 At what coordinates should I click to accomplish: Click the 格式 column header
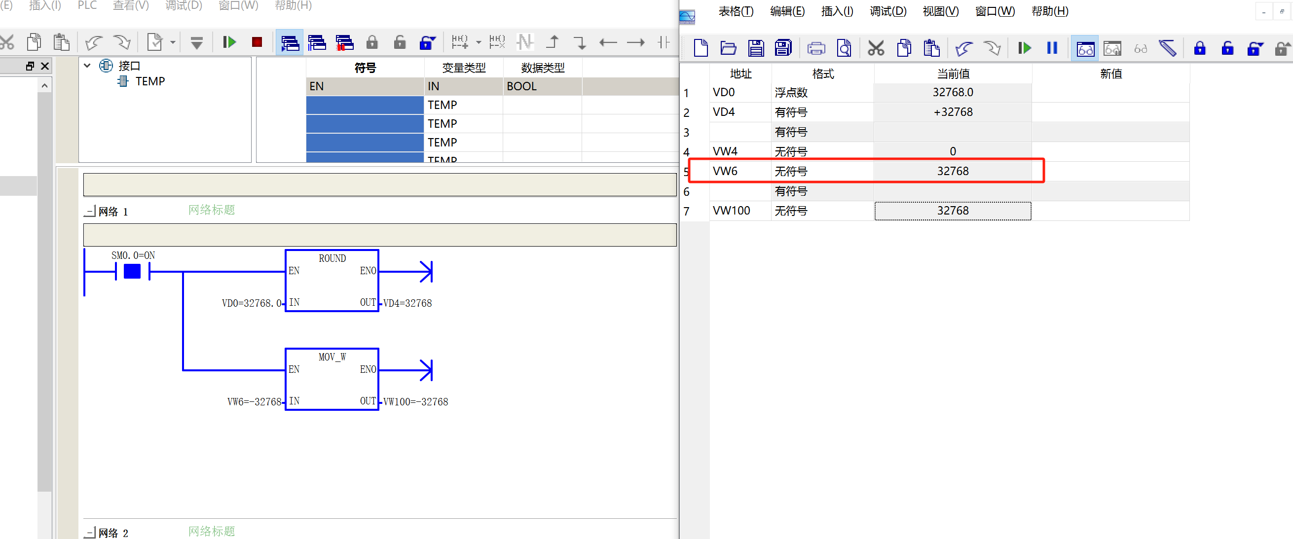pyautogui.click(x=823, y=74)
